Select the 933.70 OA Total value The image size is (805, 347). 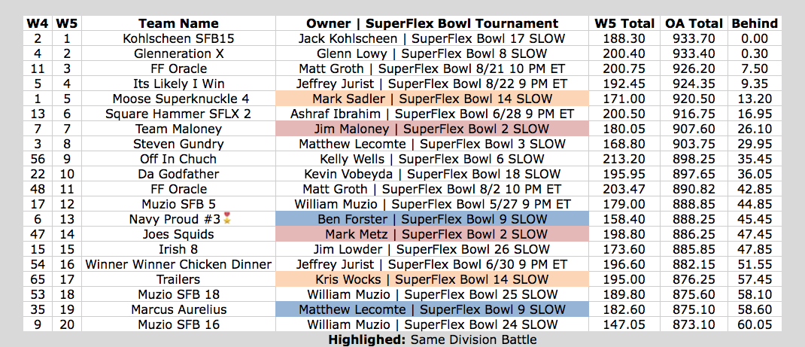pos(694,38)
